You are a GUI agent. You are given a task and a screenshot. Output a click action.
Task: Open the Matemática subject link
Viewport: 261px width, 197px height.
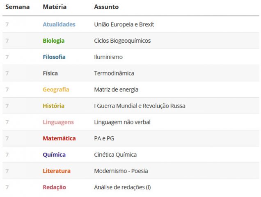(x=59, y=138)
